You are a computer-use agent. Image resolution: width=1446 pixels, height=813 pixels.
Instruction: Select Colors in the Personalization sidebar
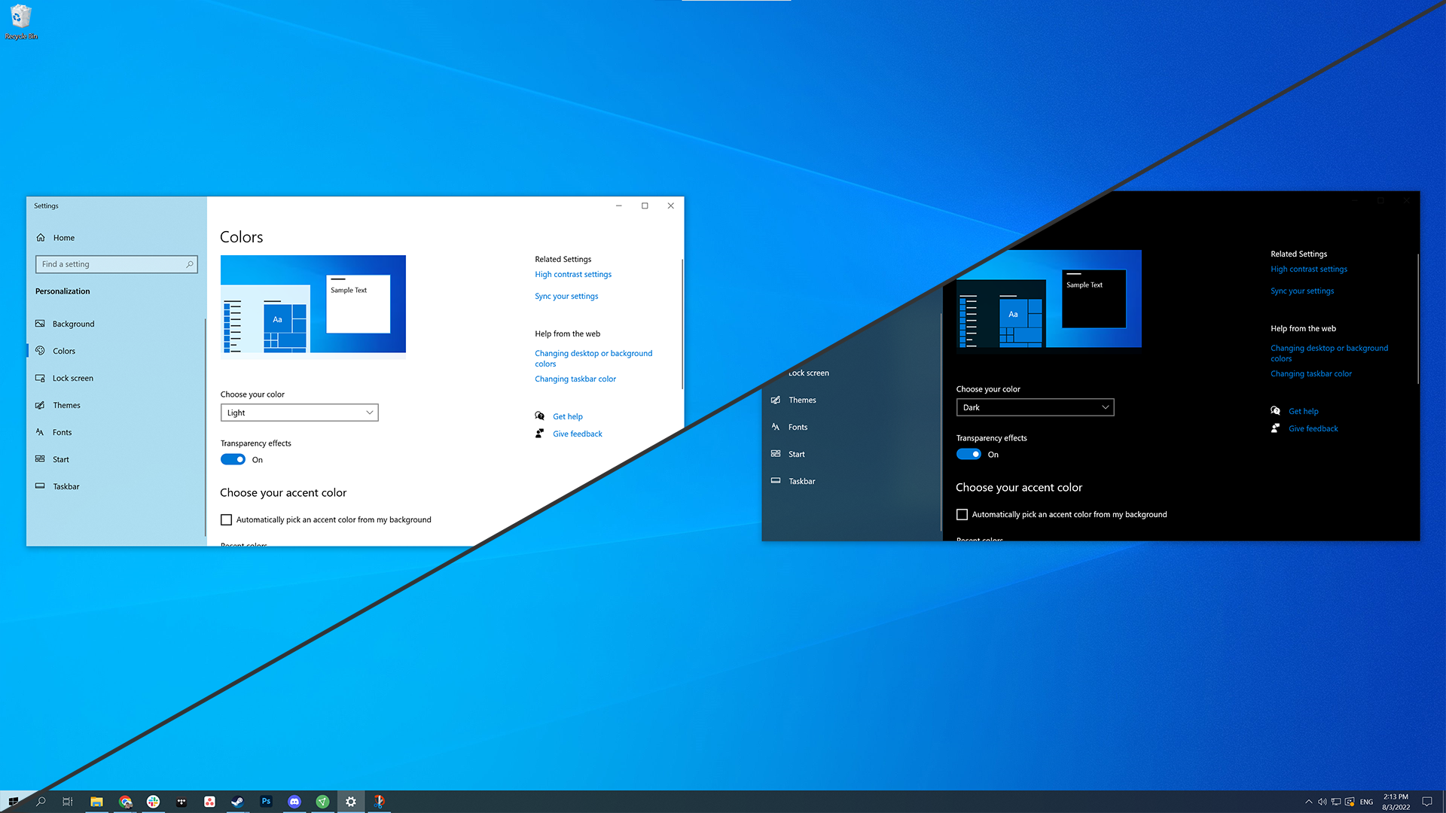coord(64,350)
